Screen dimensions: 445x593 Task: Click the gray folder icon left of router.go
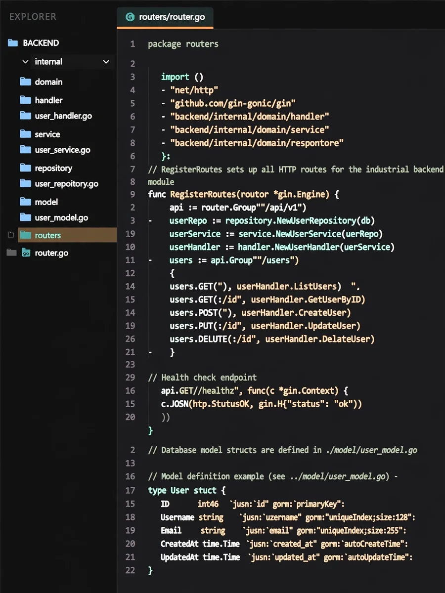[11, 253]
